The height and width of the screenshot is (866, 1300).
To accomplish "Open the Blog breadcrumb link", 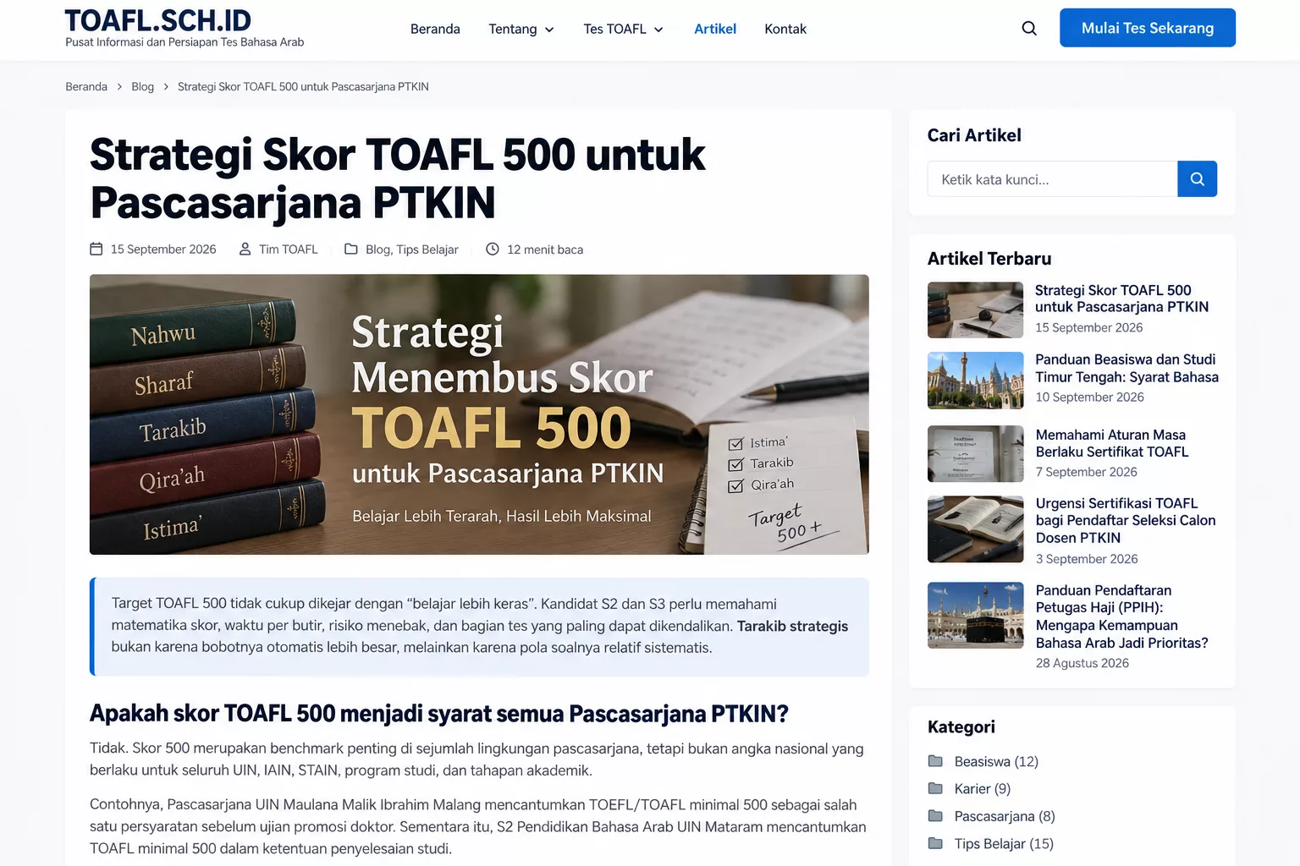I will (143, 87).
